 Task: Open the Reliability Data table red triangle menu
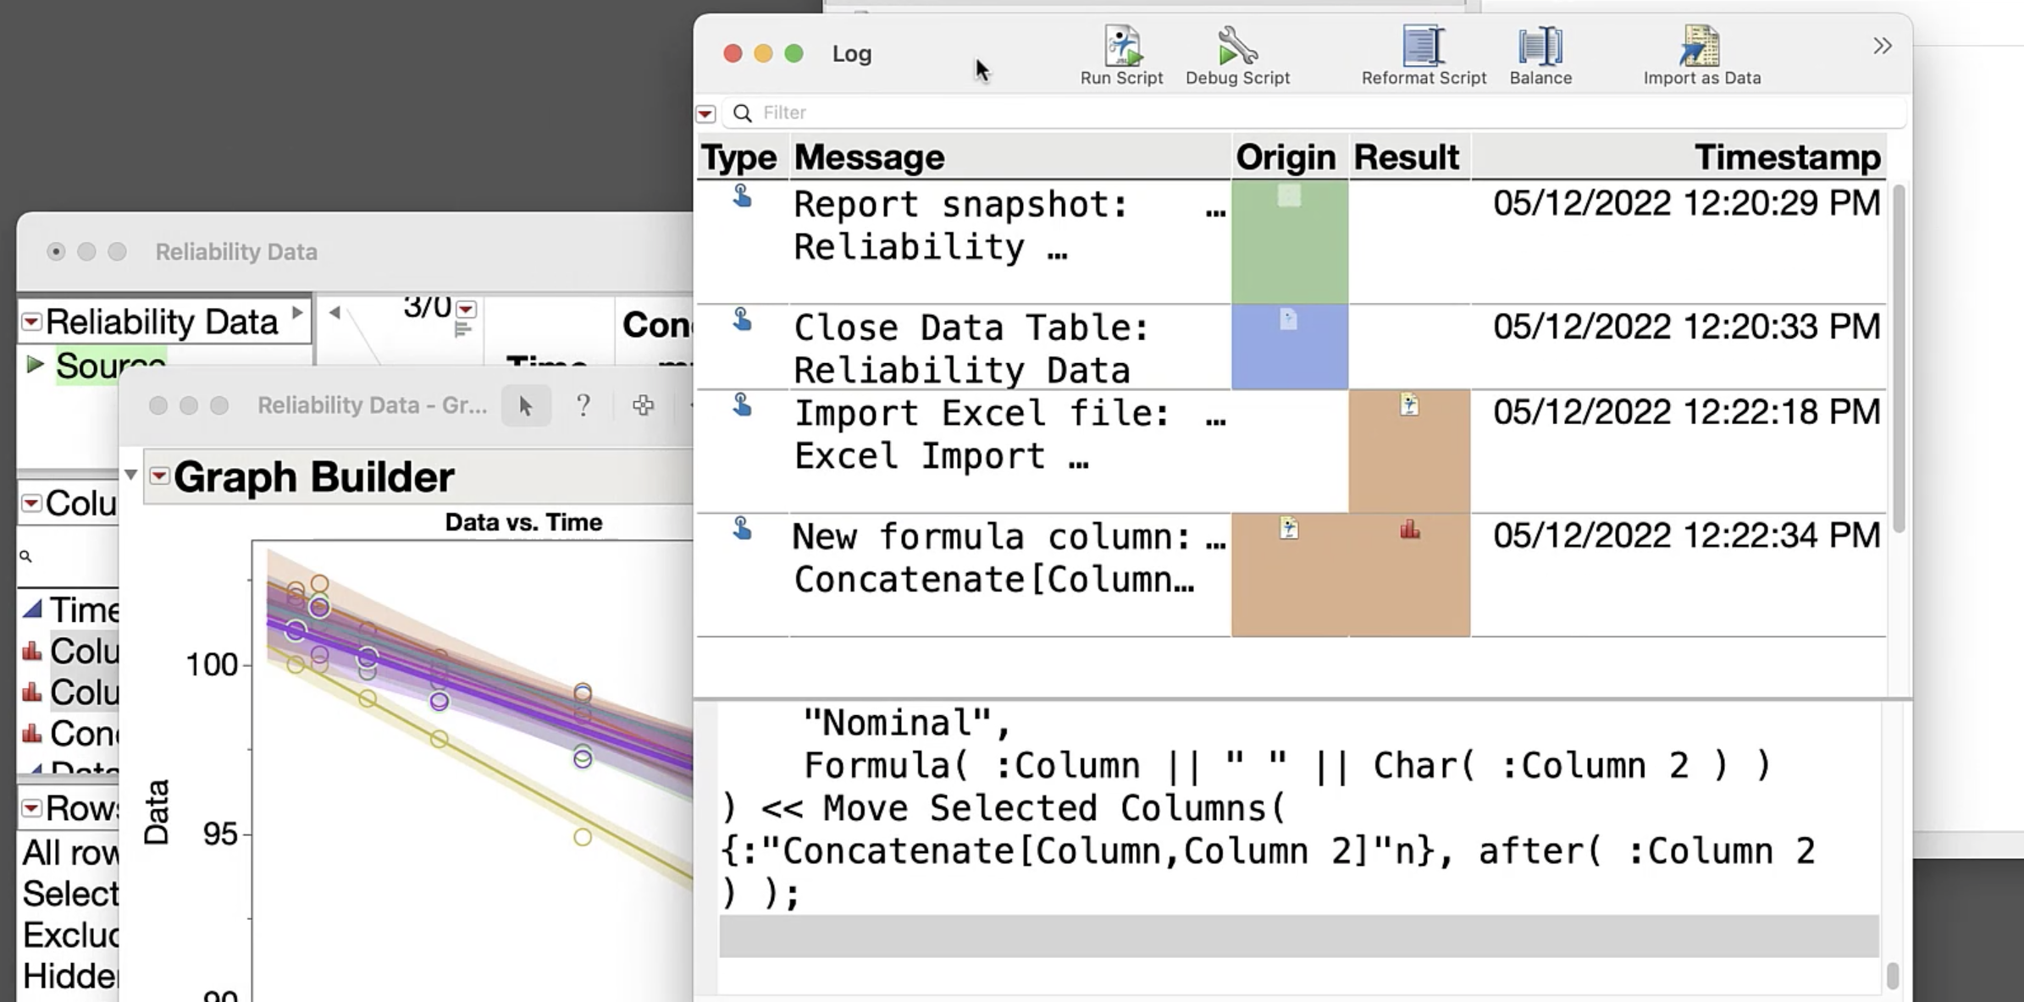click(31, 322)
